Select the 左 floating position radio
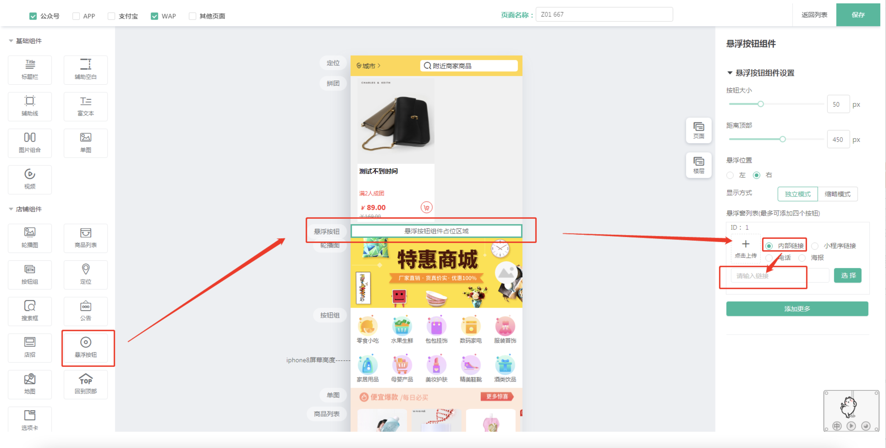The width and height of the screenshot is (886, 448). click(x=730, y=175)
